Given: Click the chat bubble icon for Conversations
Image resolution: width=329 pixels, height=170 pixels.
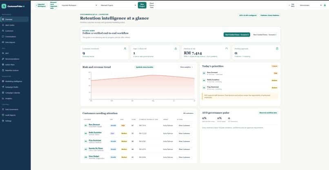Looking at the screenshot, I should [x=3, y=36].
